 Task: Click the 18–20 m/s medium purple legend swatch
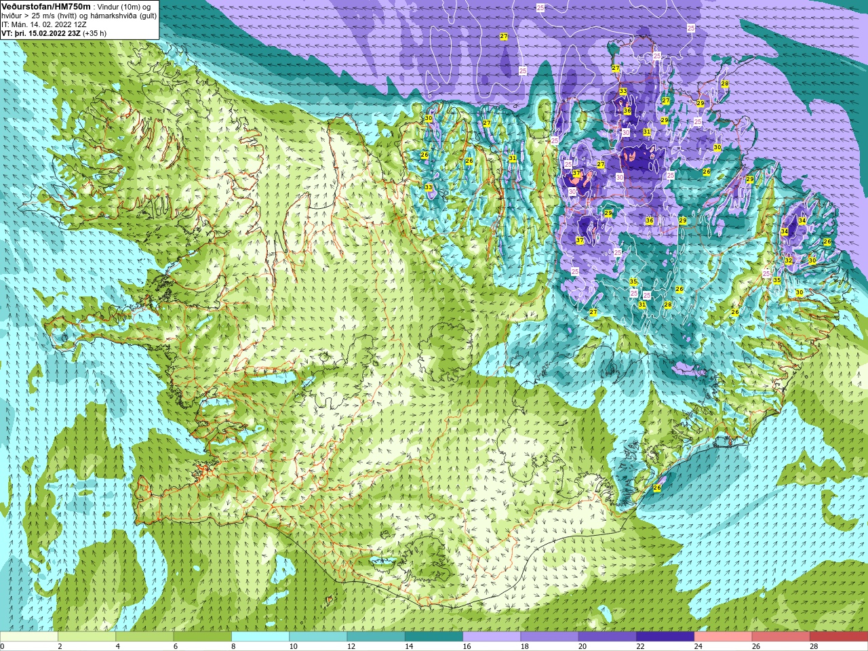click(x=549, y=637)
